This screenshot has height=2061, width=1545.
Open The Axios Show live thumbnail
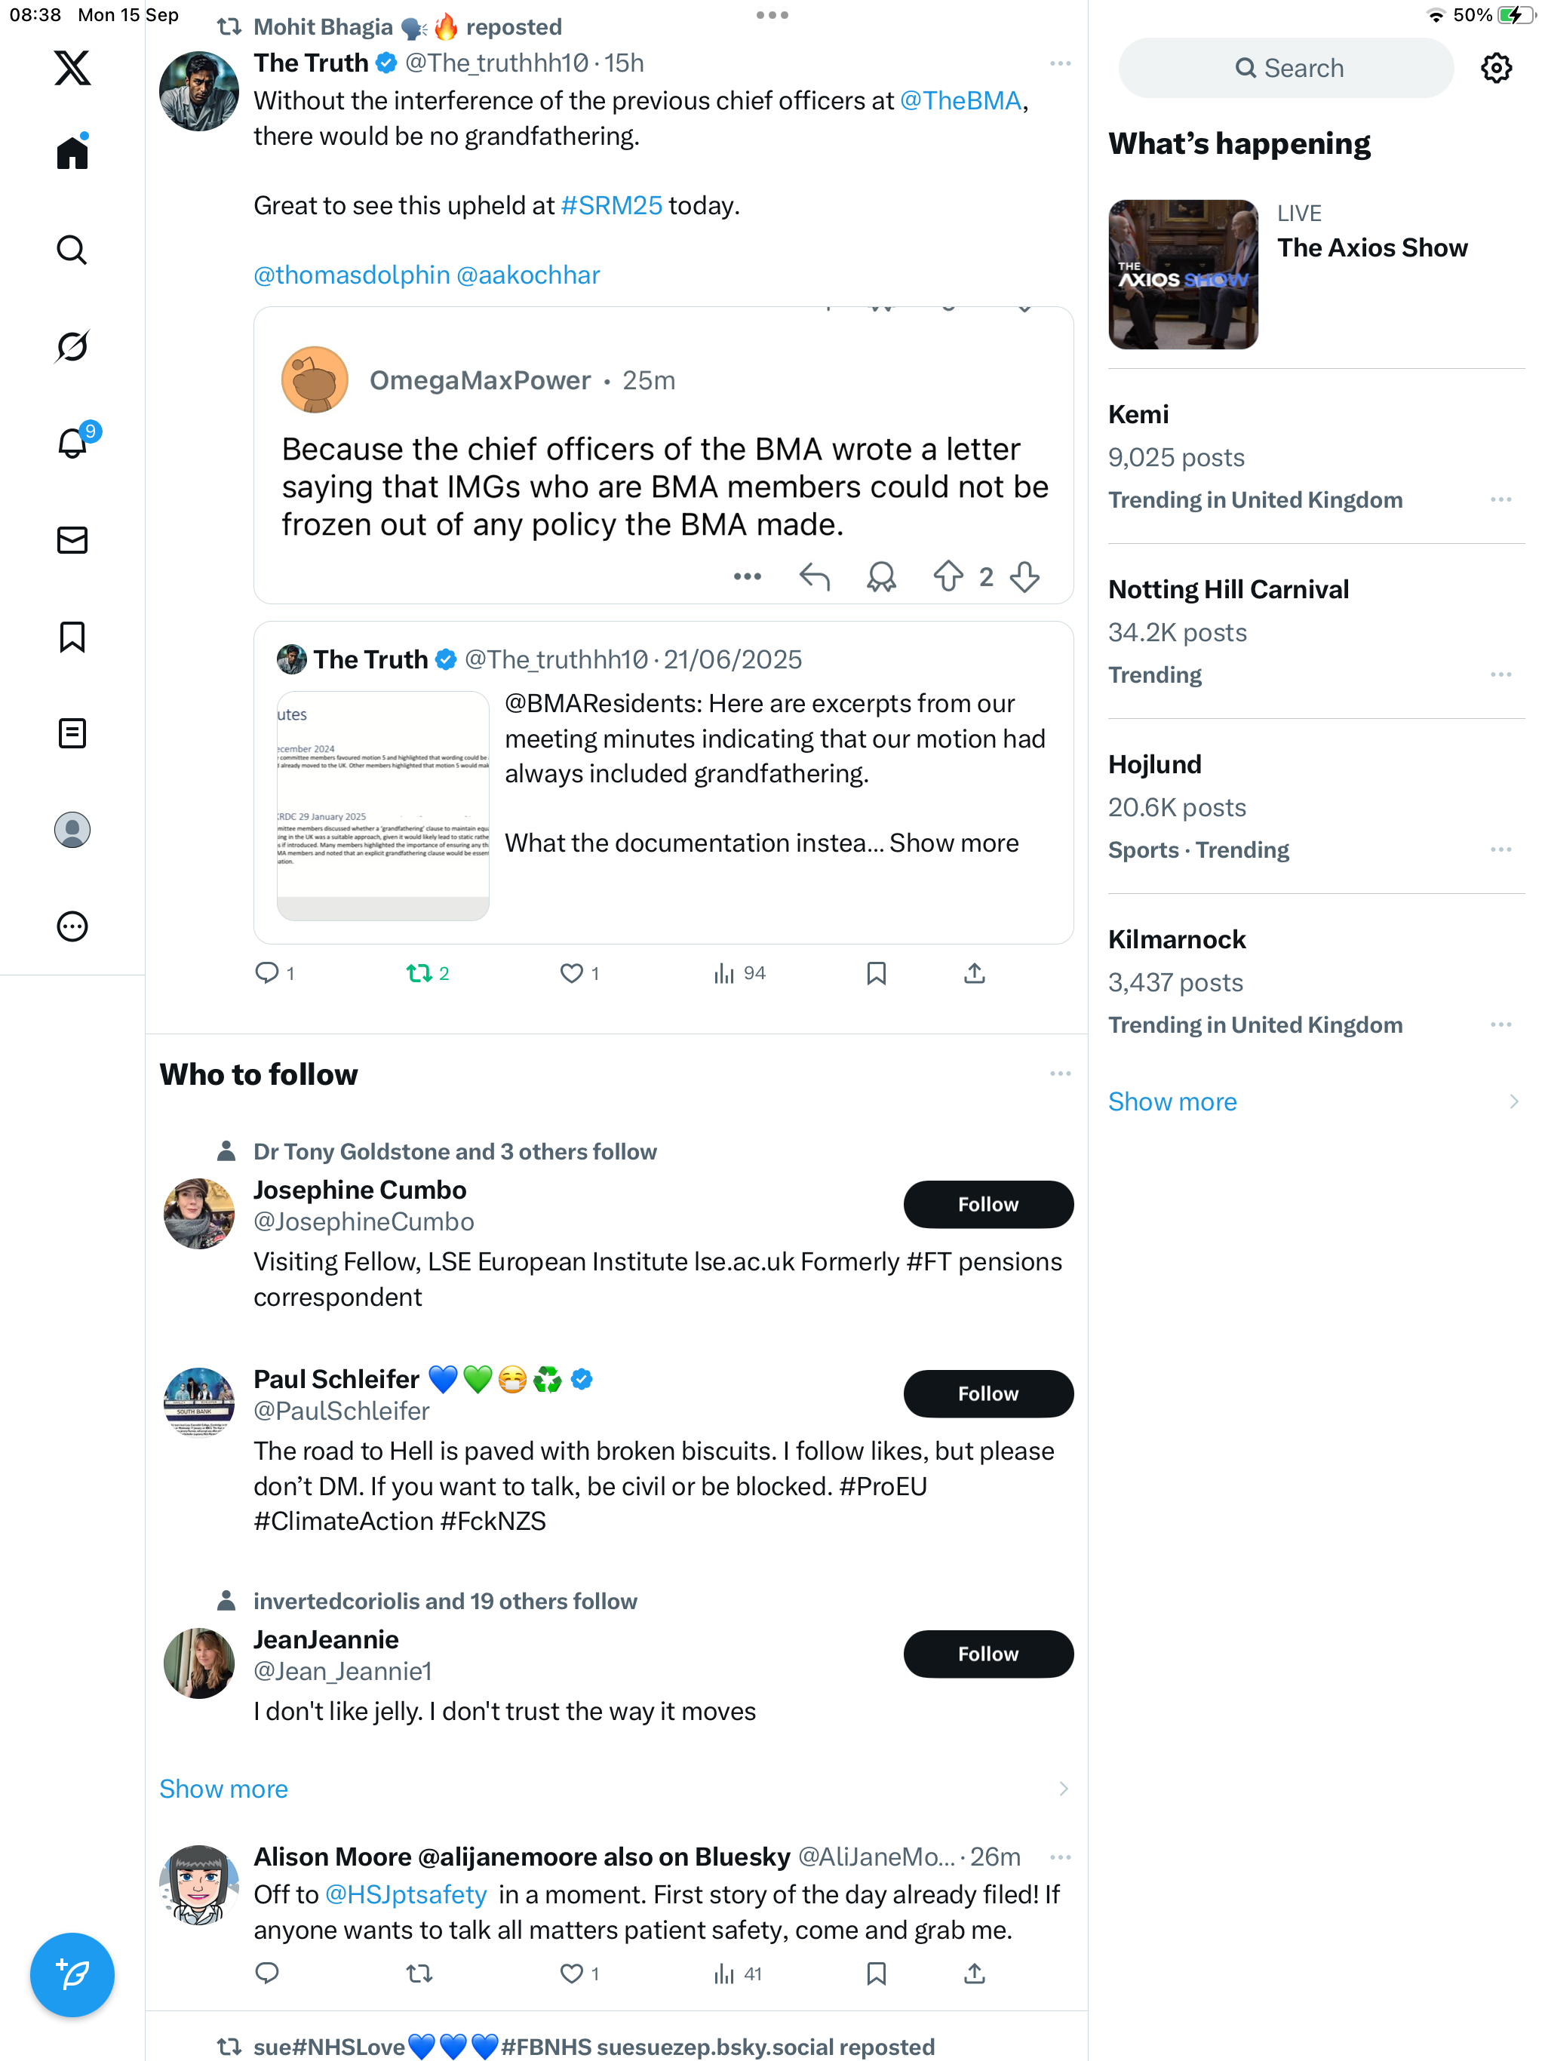coord(1182,275)
